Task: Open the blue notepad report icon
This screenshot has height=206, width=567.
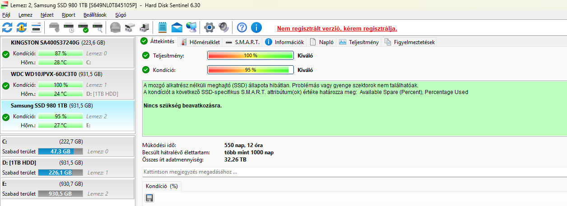Action: click(x=163, y=27)
